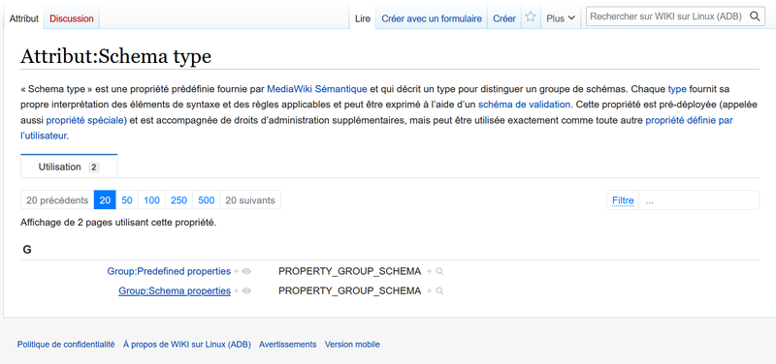Click the watchlist star icon
Viewport: 776px width, 364px height.
coord(530,17)
